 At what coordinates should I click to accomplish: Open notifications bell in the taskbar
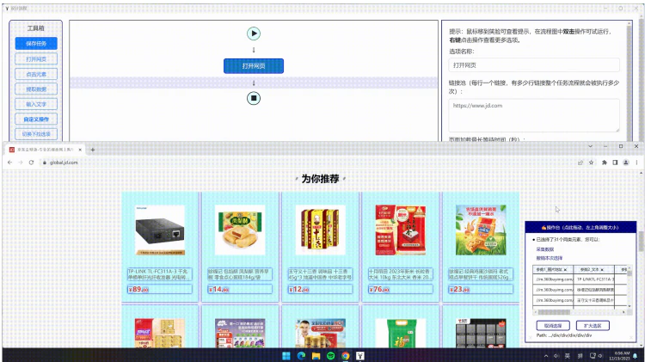pos(636,356)
